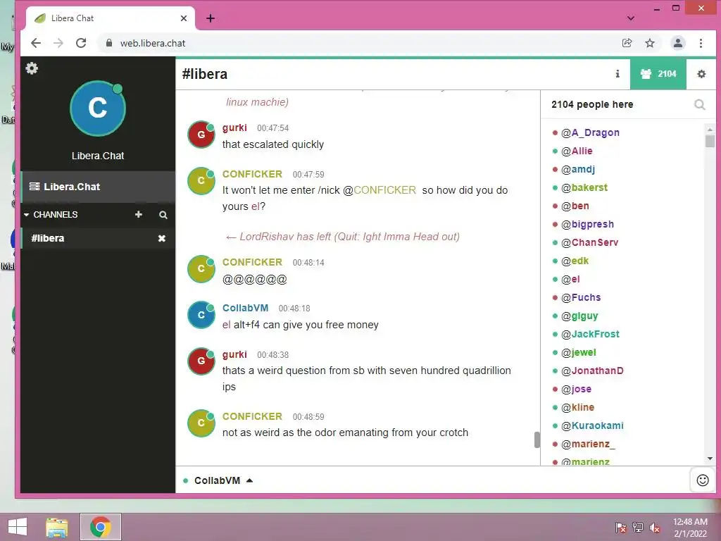Click CollabVM's avatar at 00:48:18 message

[201, 315]
